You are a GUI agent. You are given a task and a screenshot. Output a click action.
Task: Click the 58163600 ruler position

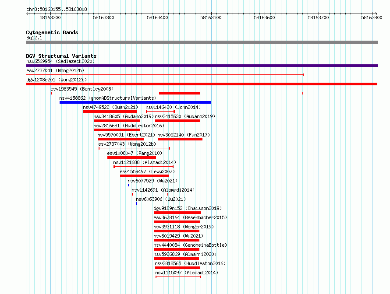[264, 17]
